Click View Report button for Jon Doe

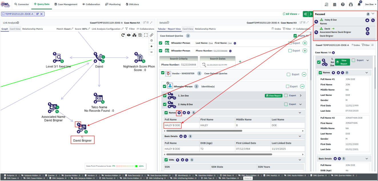273,96
